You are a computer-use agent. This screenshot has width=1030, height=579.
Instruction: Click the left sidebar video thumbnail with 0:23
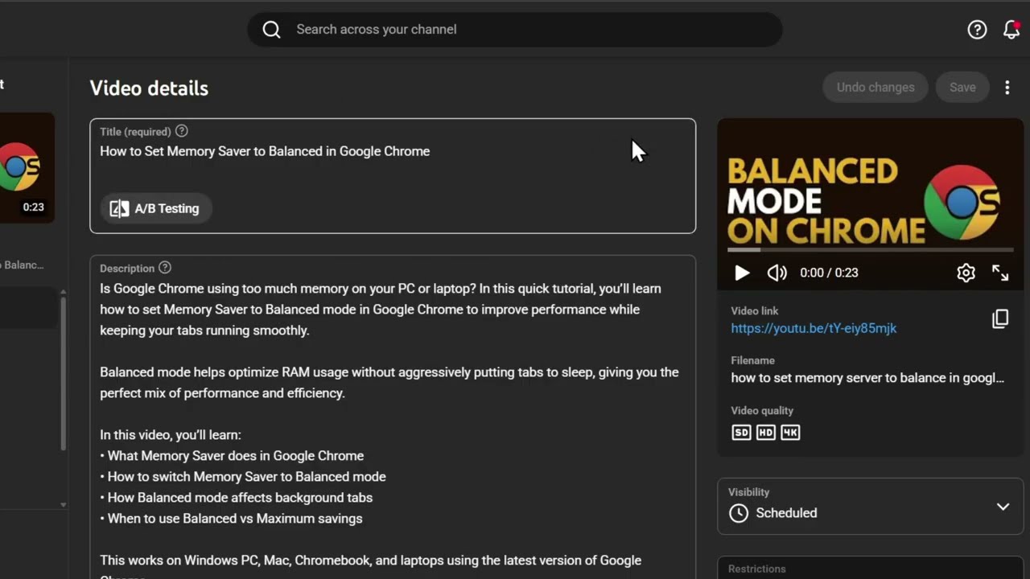tap(27, 167)
